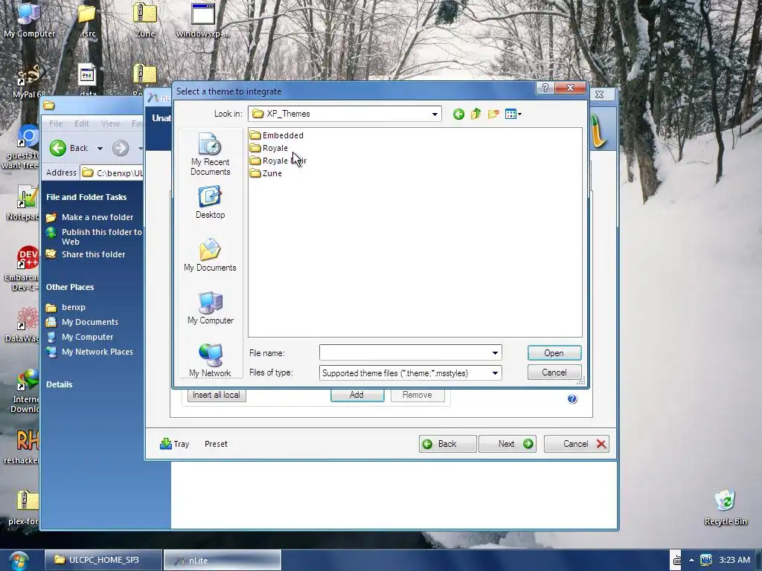
Task: Create new folder in dialog toolbar
Action: 493,114
